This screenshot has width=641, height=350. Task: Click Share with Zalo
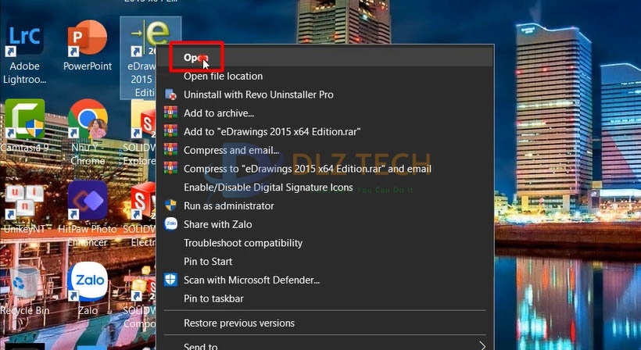[x=217, y=224]
